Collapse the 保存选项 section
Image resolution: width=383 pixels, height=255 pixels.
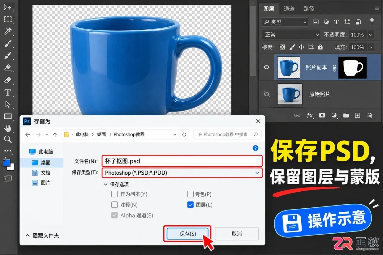tap(106, 184)
